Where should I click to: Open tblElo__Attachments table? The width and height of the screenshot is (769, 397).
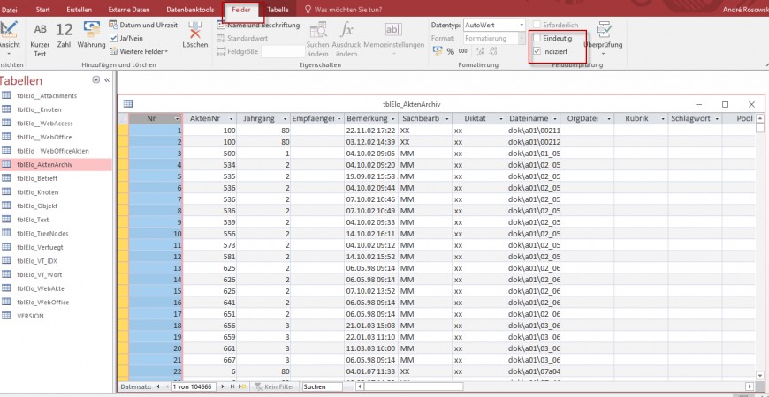47,96
